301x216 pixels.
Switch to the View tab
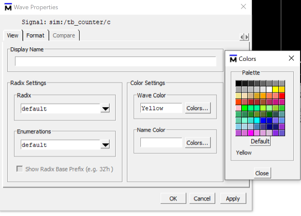pos(13,36)
